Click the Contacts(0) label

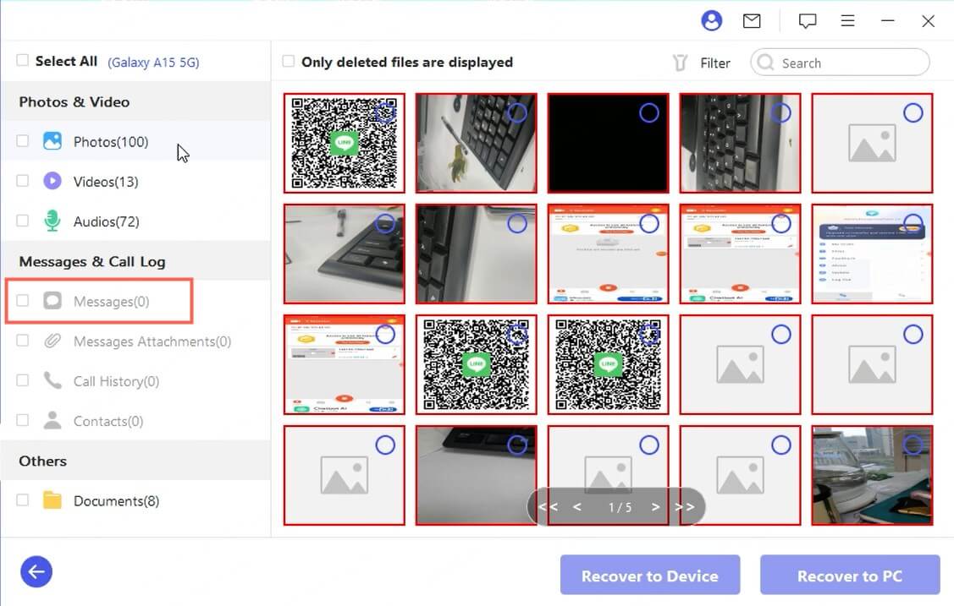click(108, 421)
